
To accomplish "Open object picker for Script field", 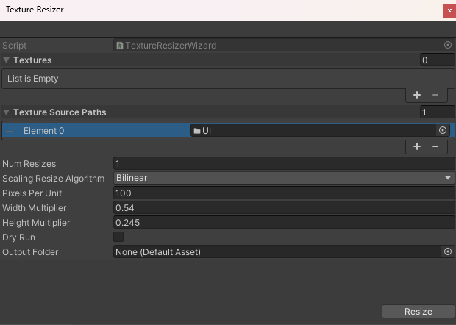I will [448, 45].
